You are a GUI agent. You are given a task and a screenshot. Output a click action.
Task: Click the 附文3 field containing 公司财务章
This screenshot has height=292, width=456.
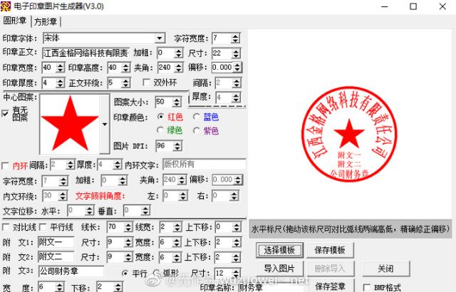pyautogui.click(x=71, y=271)
